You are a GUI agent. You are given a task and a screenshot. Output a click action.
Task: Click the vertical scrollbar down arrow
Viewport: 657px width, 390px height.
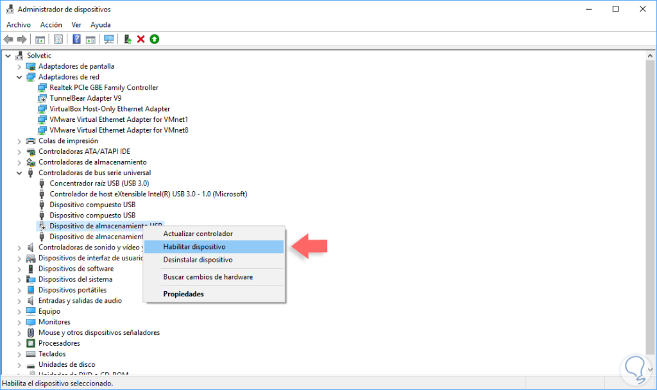pos(650,369)
